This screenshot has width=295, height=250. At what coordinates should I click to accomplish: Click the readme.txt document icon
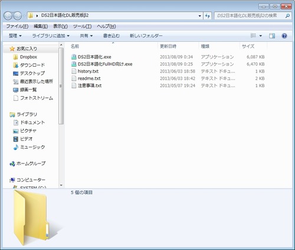(74, 78)
